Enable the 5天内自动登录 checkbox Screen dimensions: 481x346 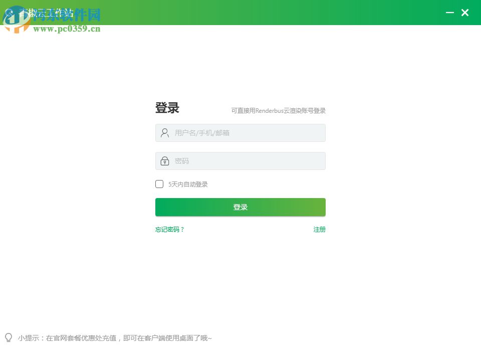tap(159, 184)
